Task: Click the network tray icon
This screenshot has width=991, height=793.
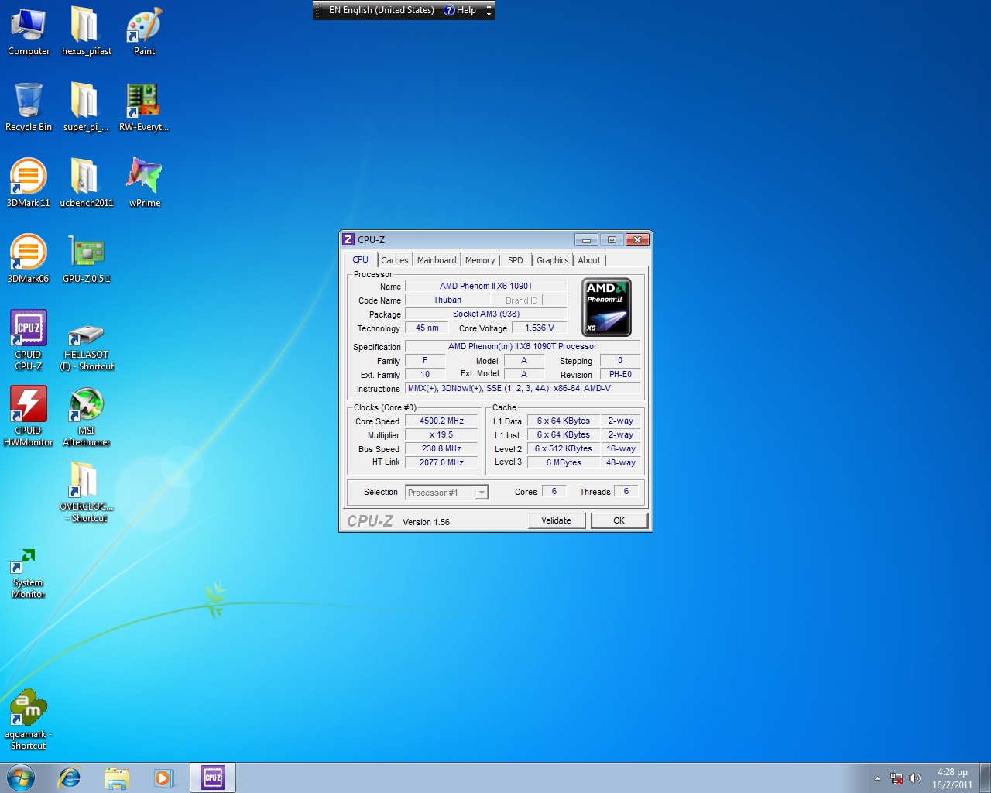Action: [897, 778]
